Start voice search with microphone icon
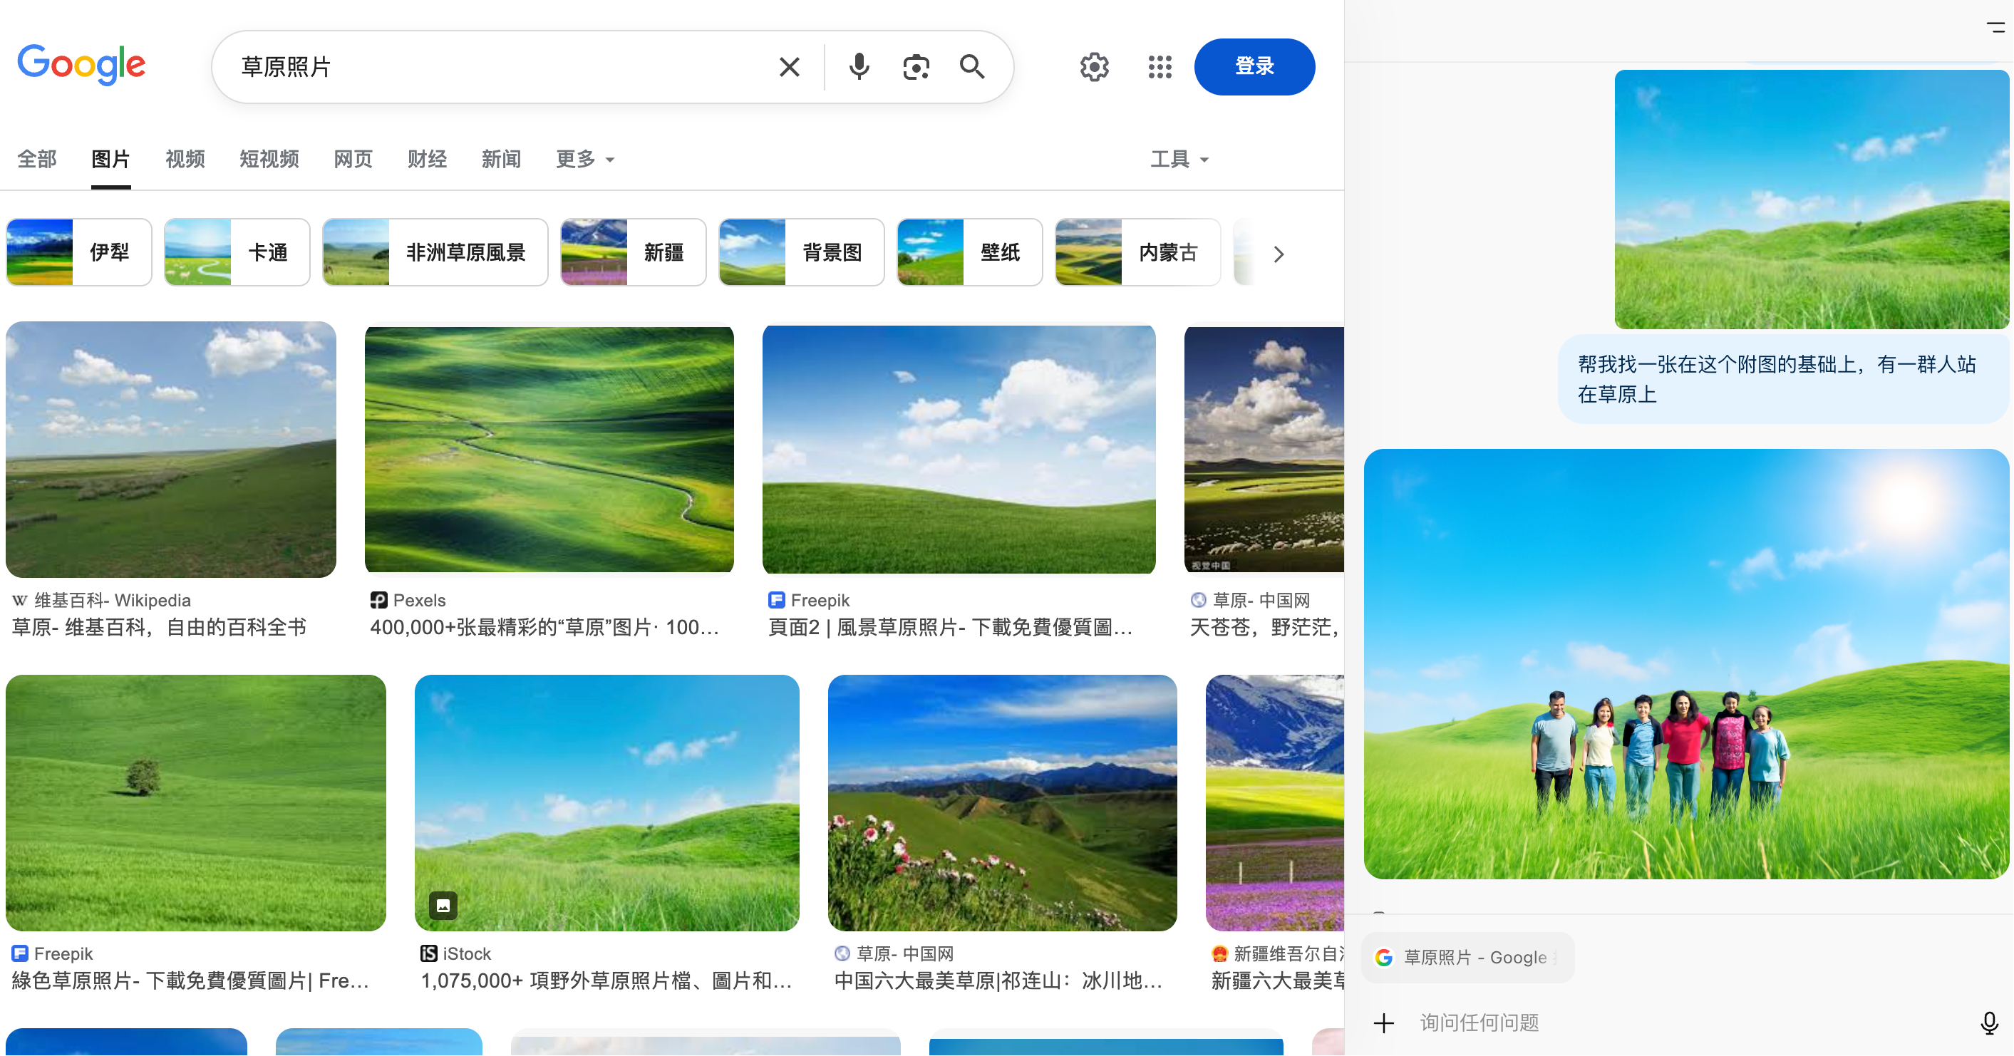Viewport: 2014px width, 1056px height. pos(859,67)
